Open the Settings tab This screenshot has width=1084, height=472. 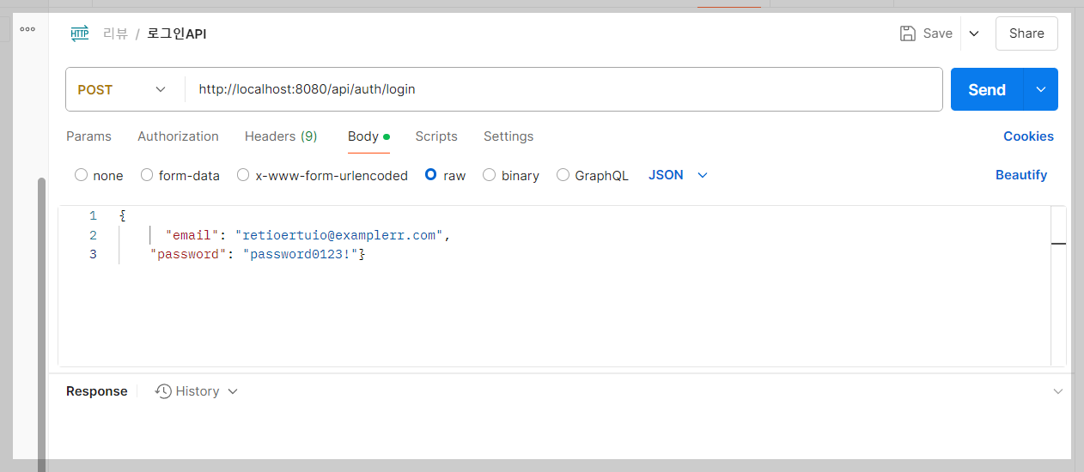(x=509, y=136)
